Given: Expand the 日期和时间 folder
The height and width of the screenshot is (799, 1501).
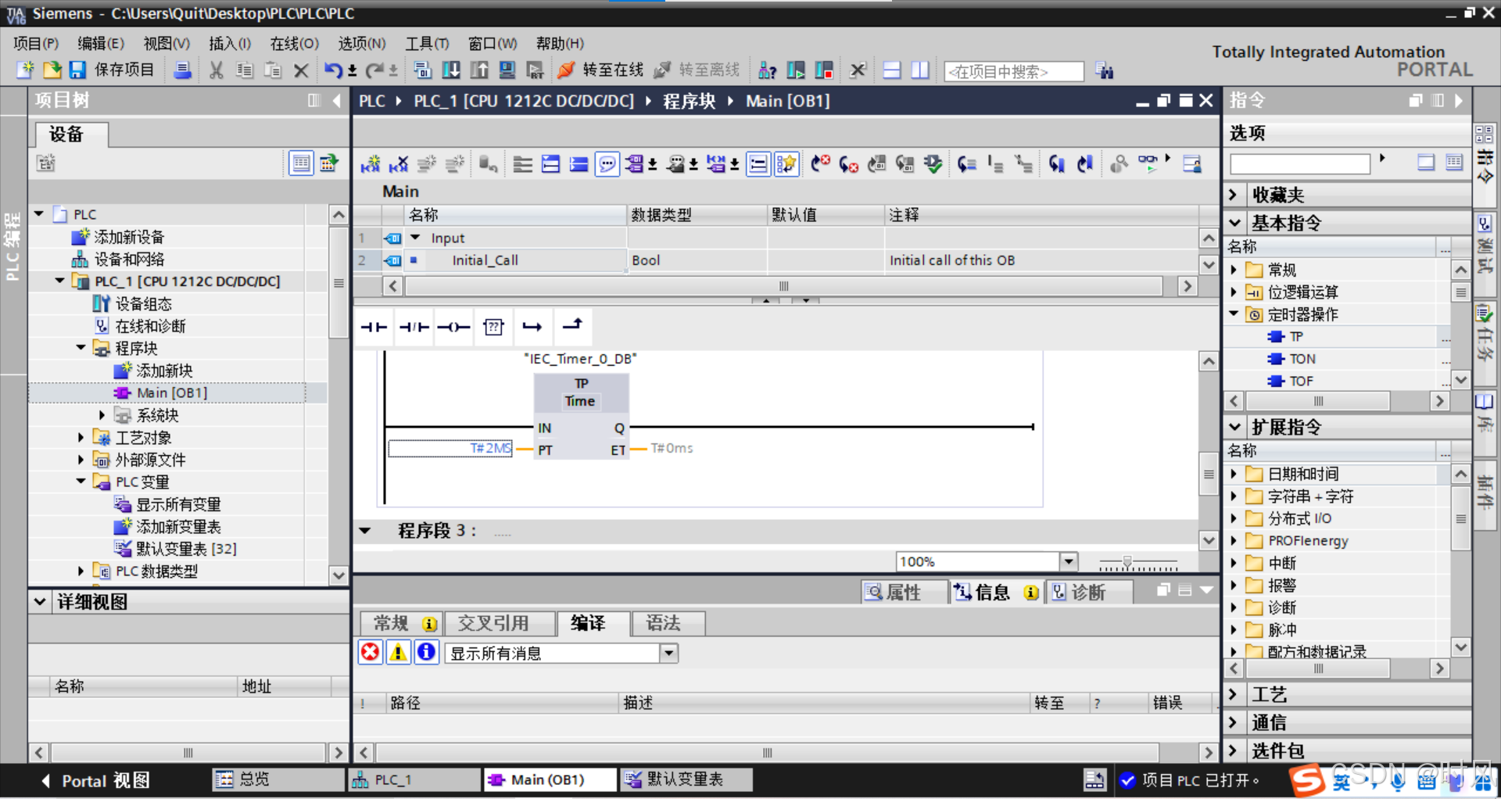Looking at the screenshot, I should [1234, 474].
